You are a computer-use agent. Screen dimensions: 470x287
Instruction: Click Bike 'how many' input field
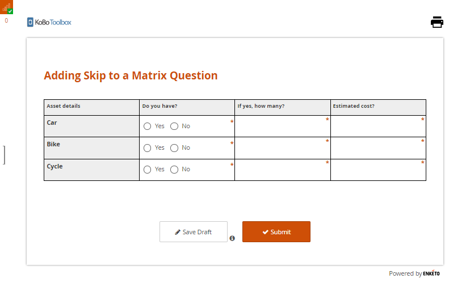[282, 148]
